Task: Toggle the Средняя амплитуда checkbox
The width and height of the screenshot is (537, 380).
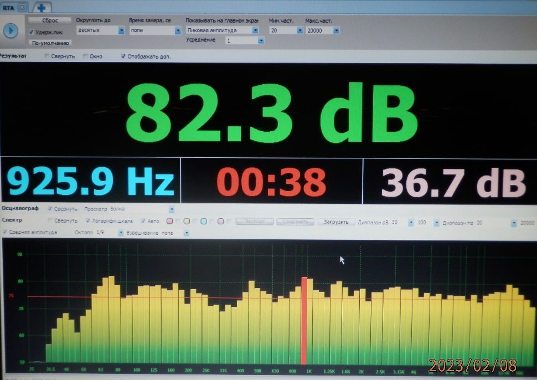Action: pos(5,232)
